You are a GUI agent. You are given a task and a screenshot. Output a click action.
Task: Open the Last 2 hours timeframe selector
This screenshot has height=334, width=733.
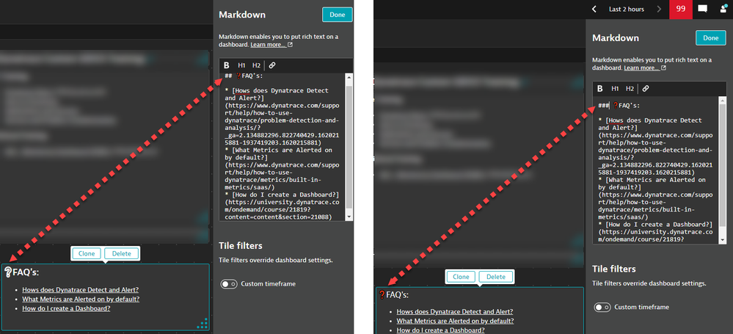[x=627, y=9]
